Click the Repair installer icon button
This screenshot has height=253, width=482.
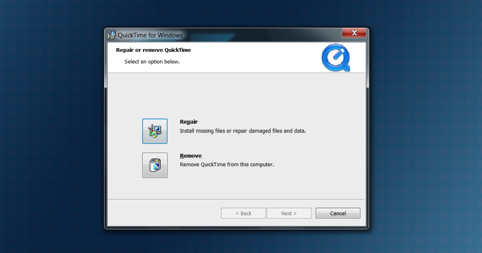pyautogui.click(x=155, y=131)
